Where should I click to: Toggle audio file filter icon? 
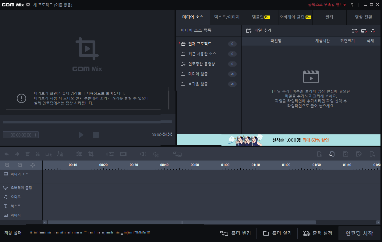click(x=373, y=31)
